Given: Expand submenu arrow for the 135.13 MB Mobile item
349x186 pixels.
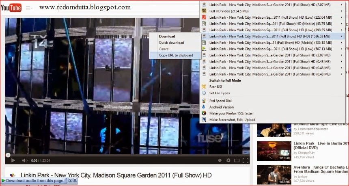Looking at the screenshot, I should point(341,43).
